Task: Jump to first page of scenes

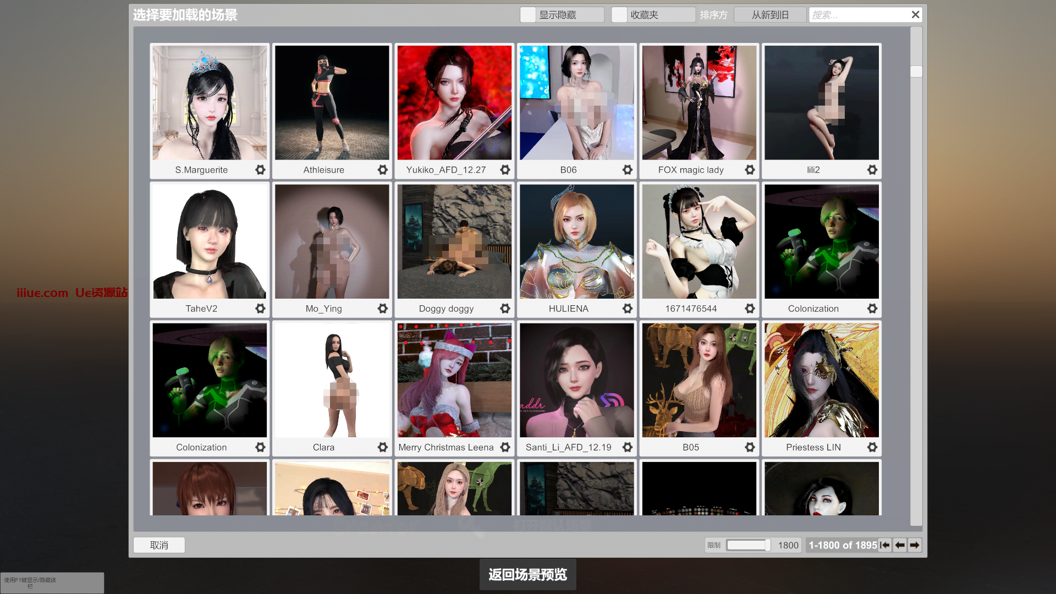Action: pos(885,545)
